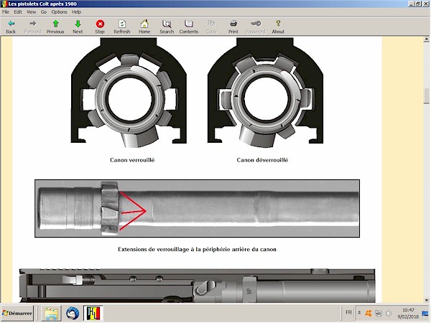Screen dimensions: 431x323
Task: Open the File menu
Action: pos(6,12)
